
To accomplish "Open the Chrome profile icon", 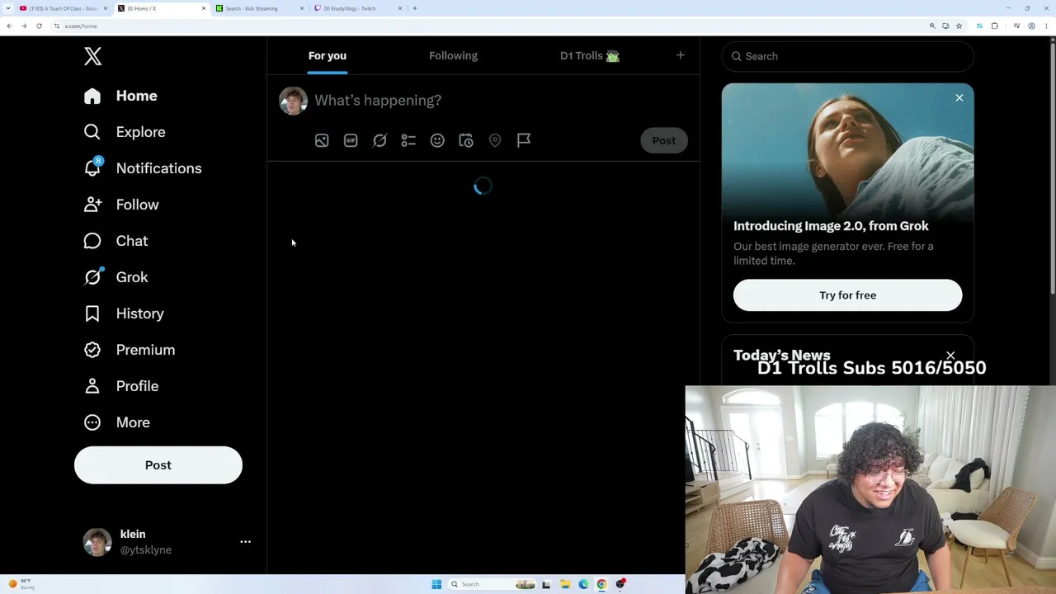I will [1031, 26].
